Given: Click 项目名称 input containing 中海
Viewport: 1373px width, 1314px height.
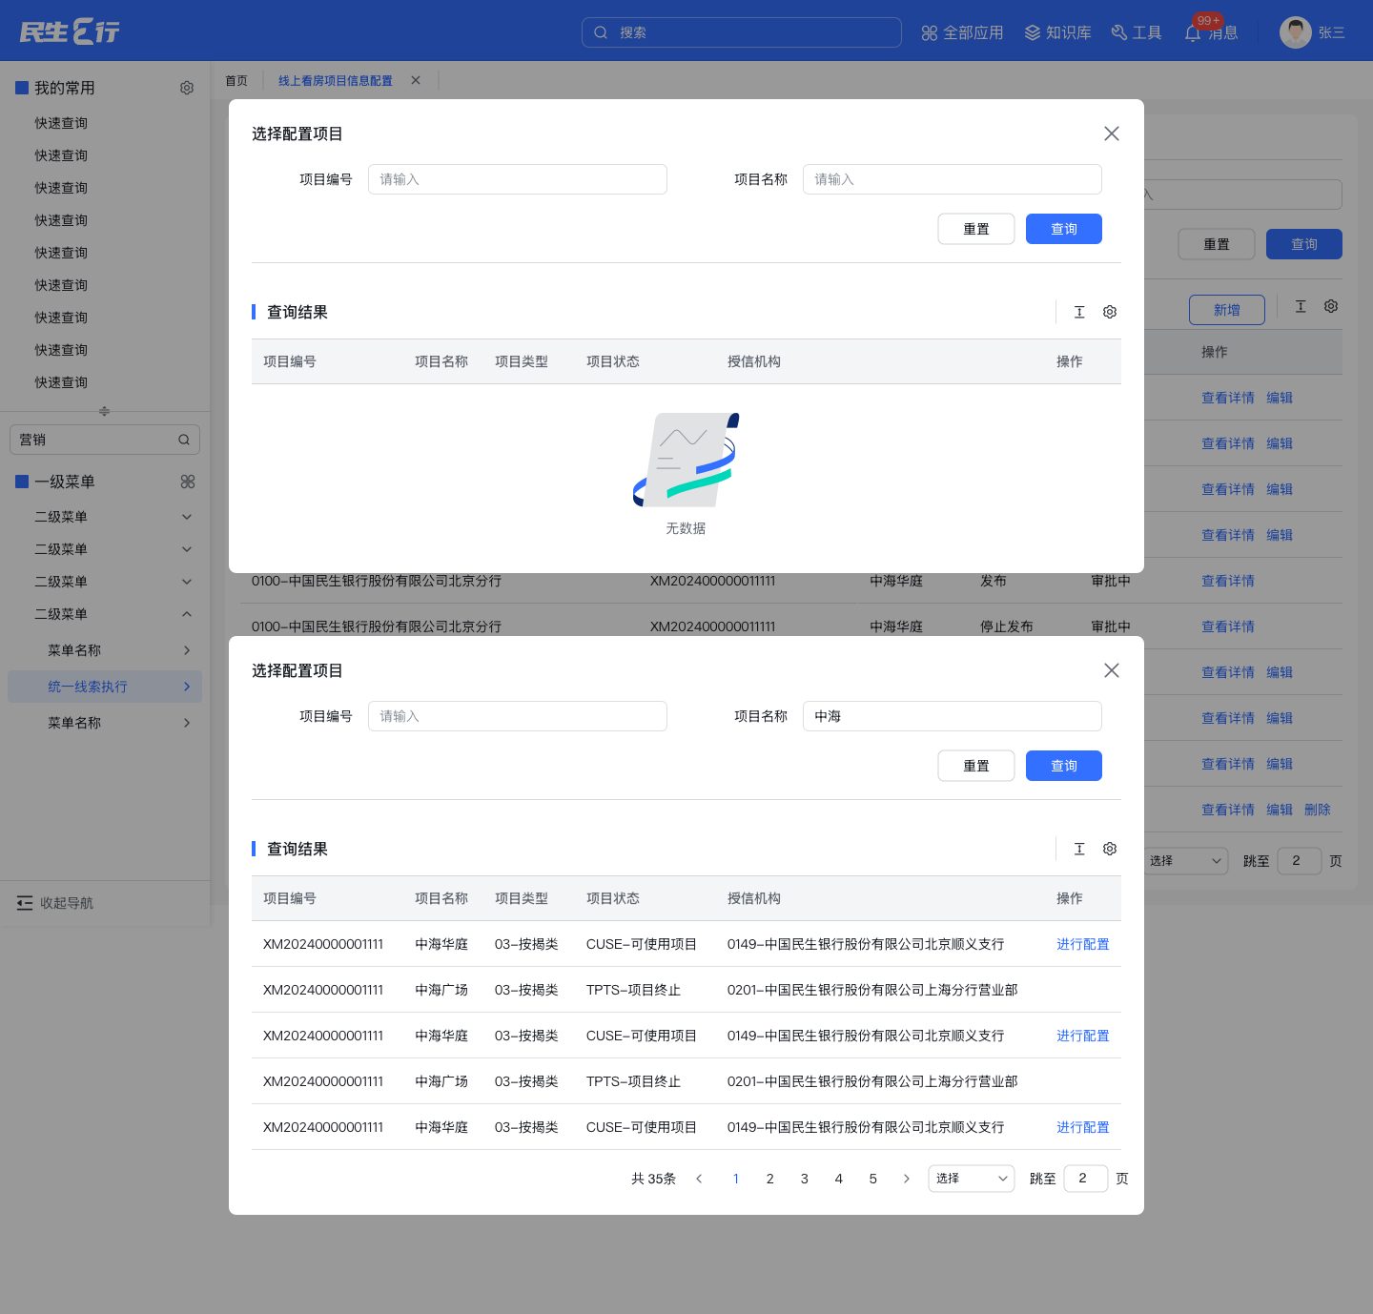Looking at the screenshot, I should click(x=953, y=716).
